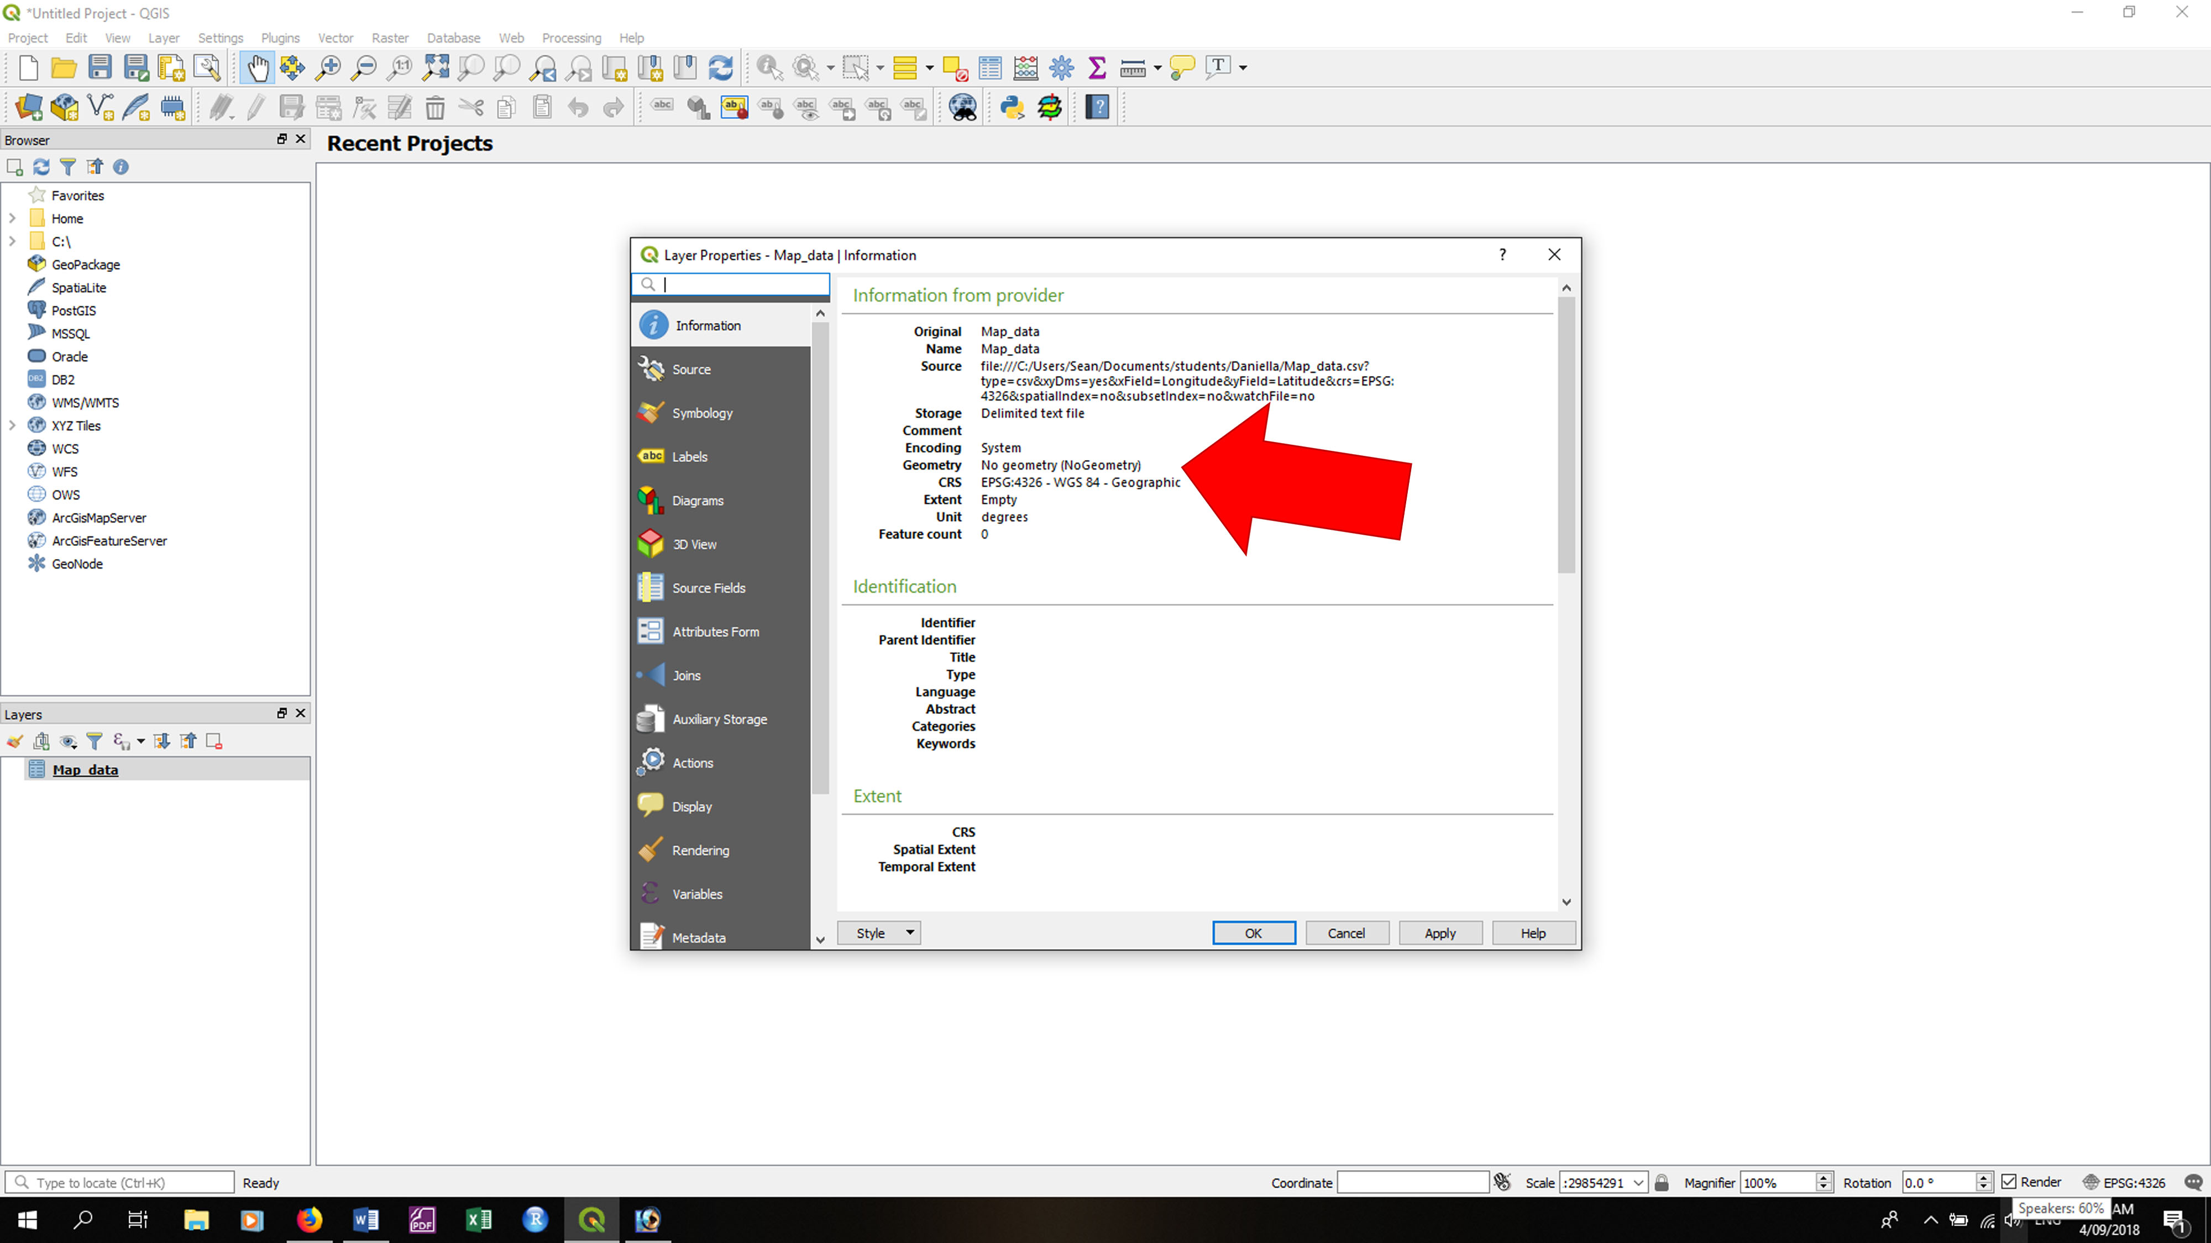The height and width of the screenshot is (1243, 2211).
Task: Click the Refresh map icon
Action: [721, 68]
